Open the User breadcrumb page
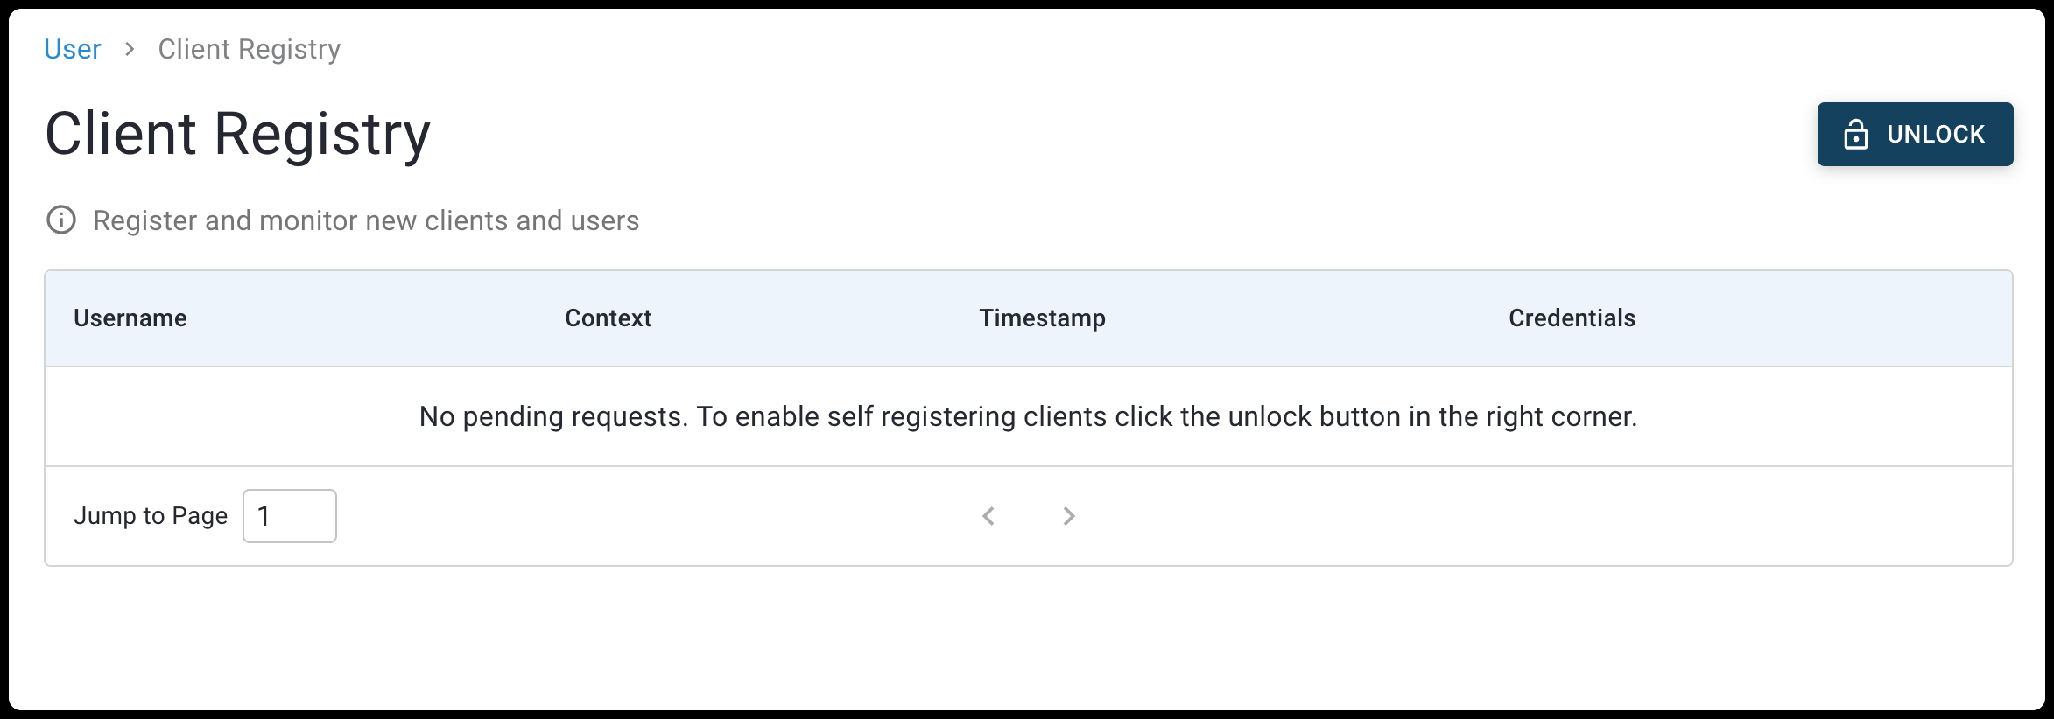This screenshot has width=2054, height=719. coord(73,49)
